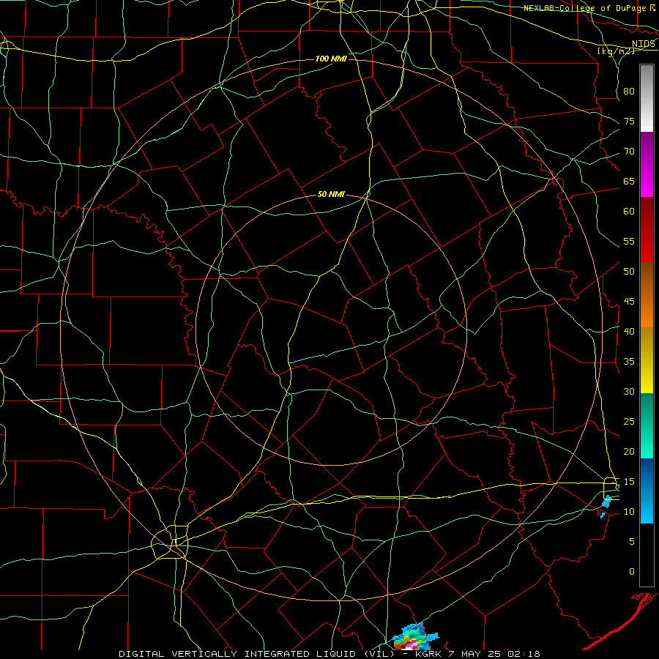Screen dimensions: 659x659
Task: Click the 35 value on the color scale
Action: [x=629, y=362]
